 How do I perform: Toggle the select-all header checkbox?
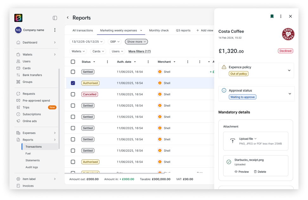pos(73,62)
